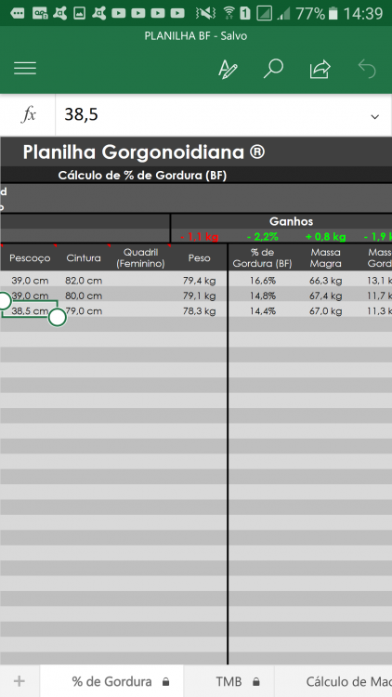Image resolution: width=392 pixels, height=697 pixels.
Task: Tap the battery status icon
Action: [x=333, y=13]
